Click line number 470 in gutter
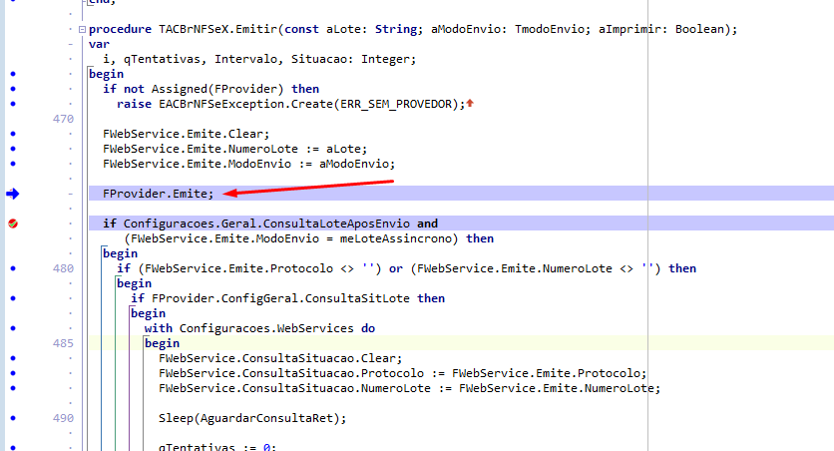Screen dimensions: 834x451 (63, 119)
